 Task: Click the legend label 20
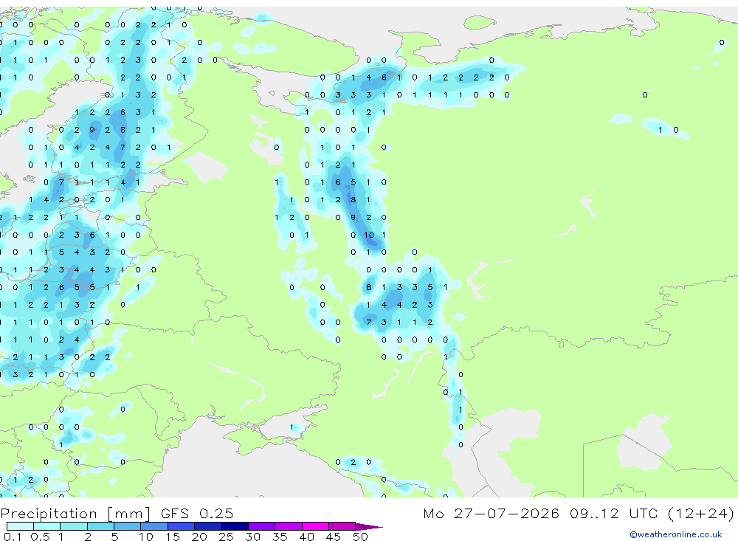tap(199, 537)
